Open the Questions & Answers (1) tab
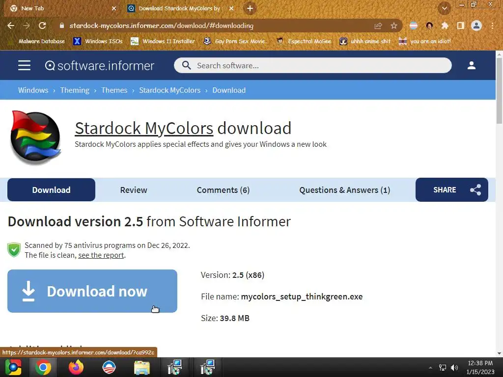The image size is (503, 377). click(344, 190)
